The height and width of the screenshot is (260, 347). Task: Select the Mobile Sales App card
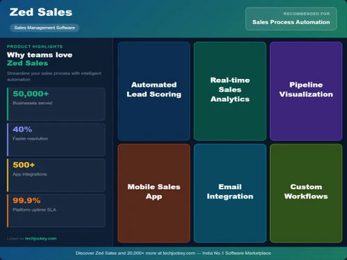(154, 193)
